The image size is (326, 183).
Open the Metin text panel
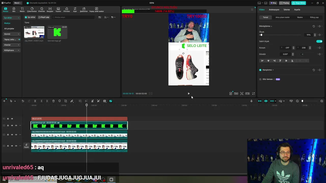click(x=22, y=10)
